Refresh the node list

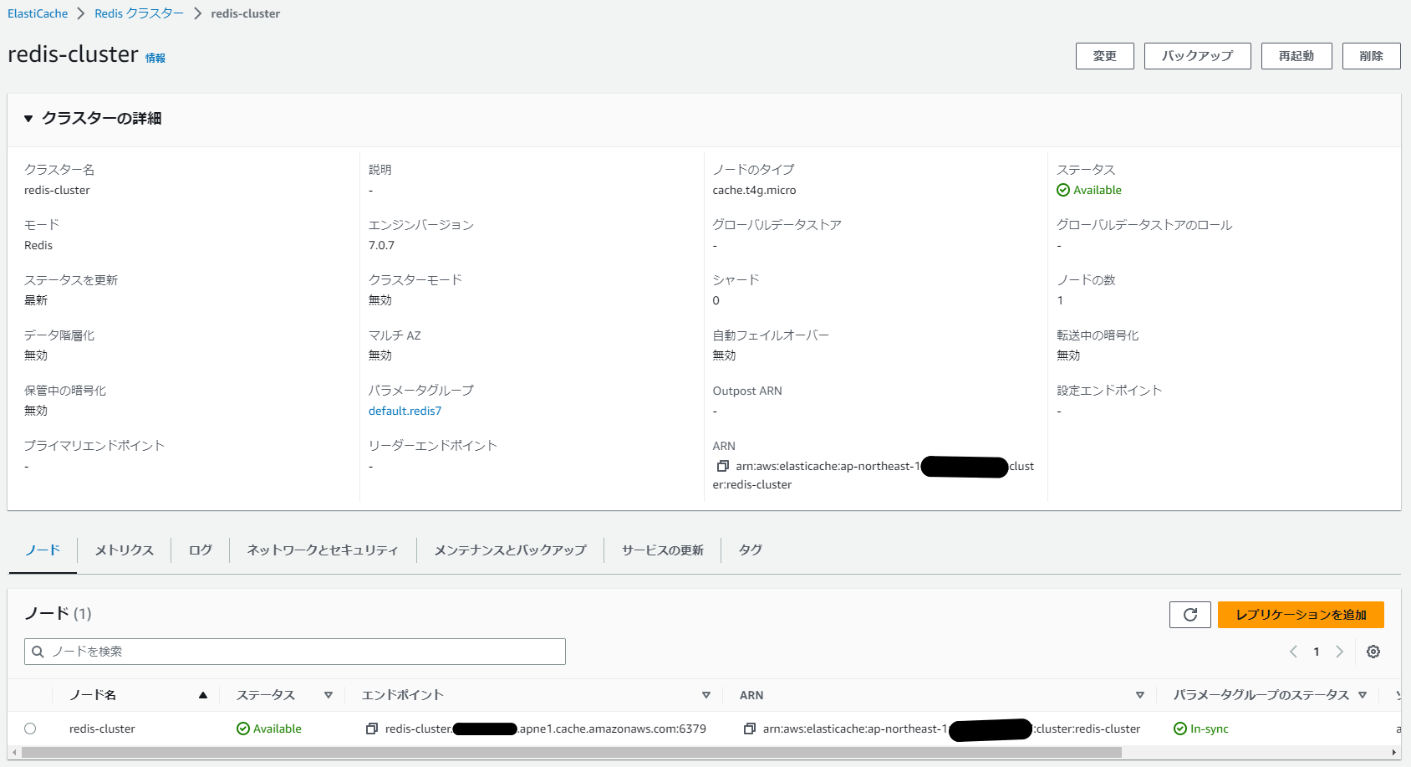click(1189, 614)
